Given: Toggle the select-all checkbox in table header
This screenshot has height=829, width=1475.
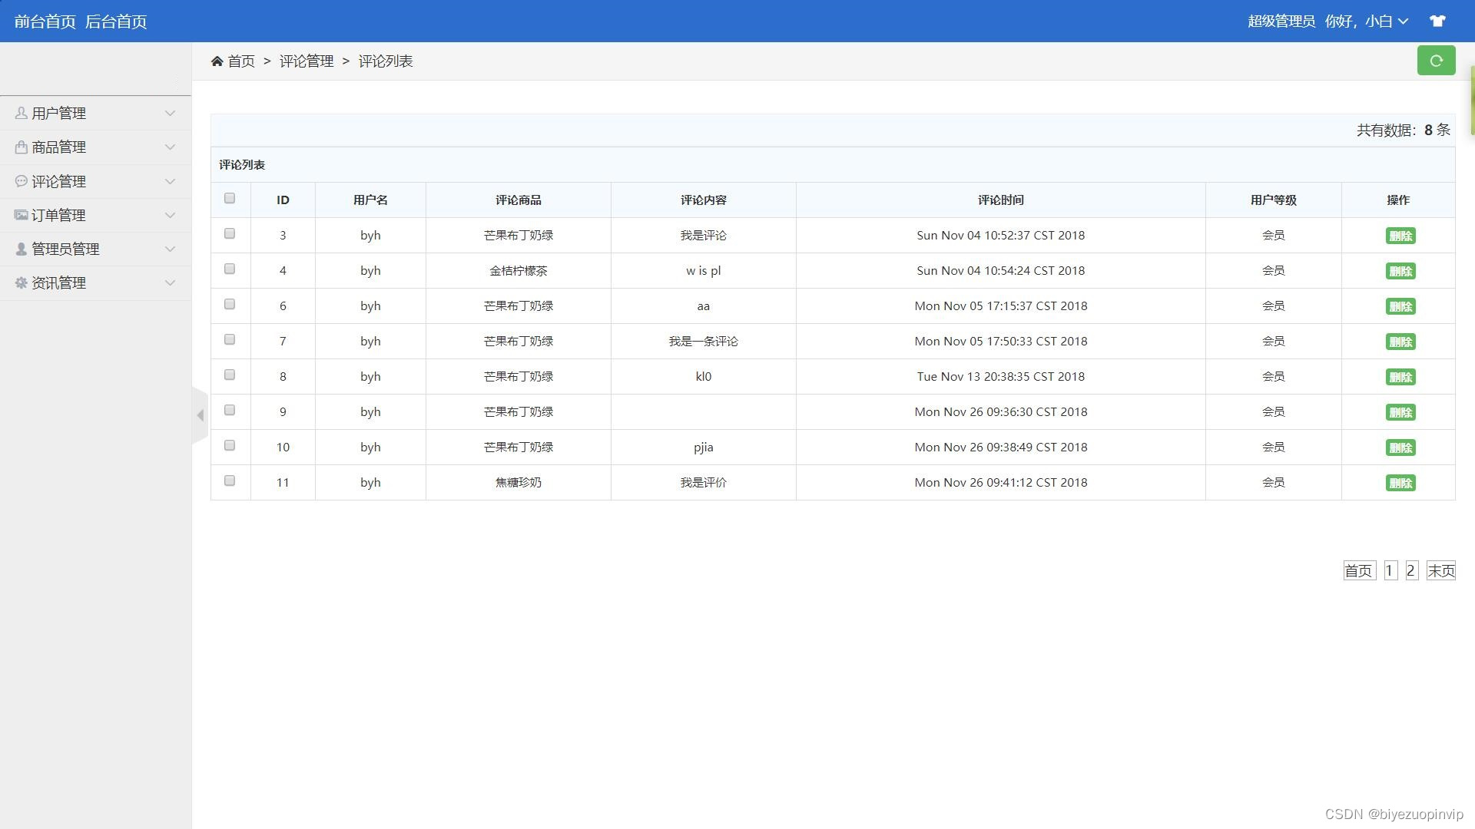Looking at the screenshot, I should [x=230, y=199].
